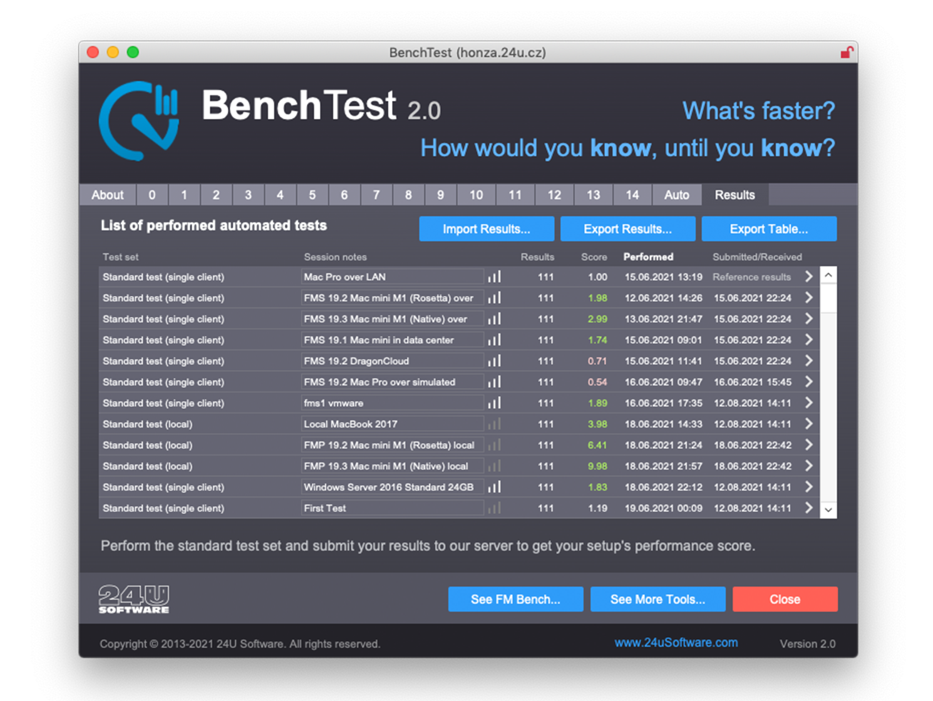Select test tab 7
Image resolution: width=933 pixels, height=701 pixels.
click(376, 195)
